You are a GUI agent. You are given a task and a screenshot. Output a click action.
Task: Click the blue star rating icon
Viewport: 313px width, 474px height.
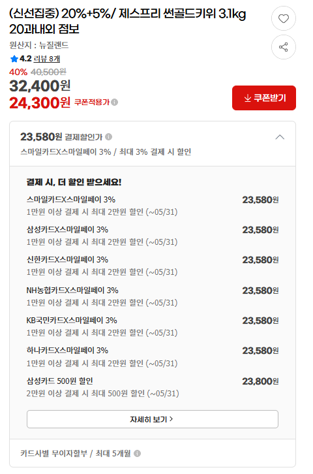pyautogui.click(x=14, y=59)
